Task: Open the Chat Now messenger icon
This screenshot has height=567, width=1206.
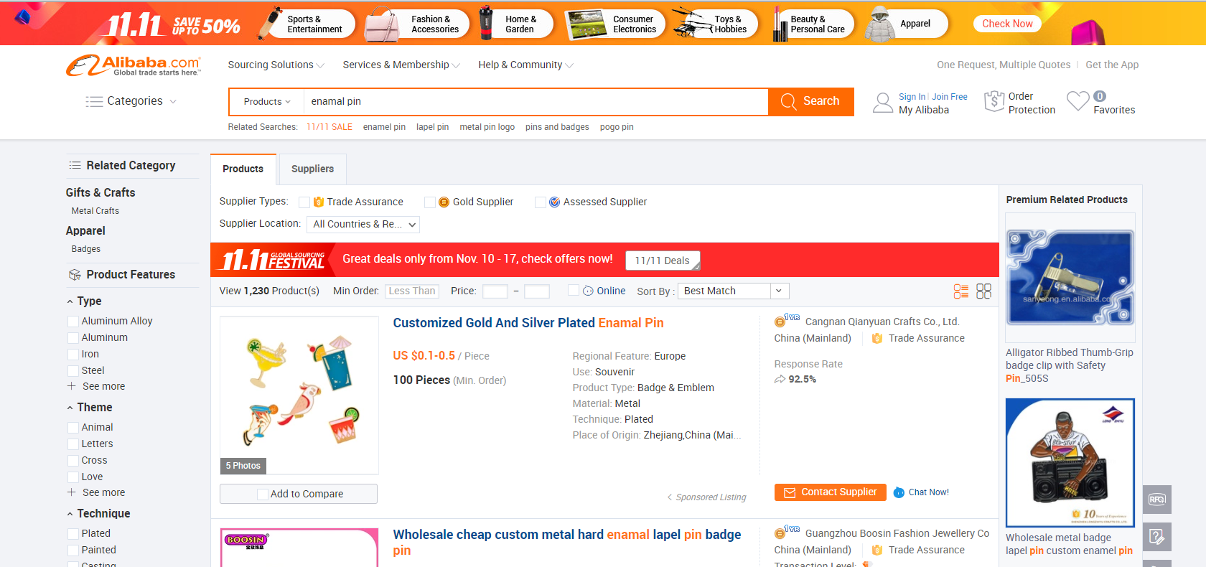Action: click(899, 492)
